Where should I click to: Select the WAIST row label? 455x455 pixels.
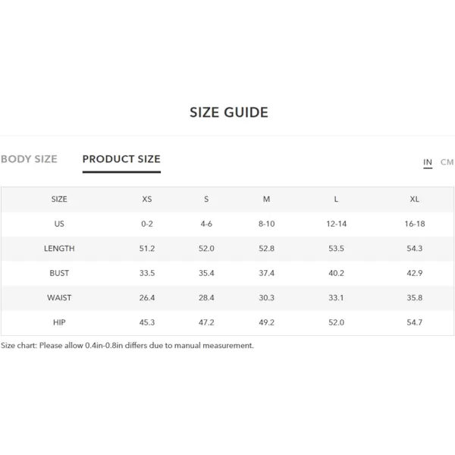click(x=59, y=298)
